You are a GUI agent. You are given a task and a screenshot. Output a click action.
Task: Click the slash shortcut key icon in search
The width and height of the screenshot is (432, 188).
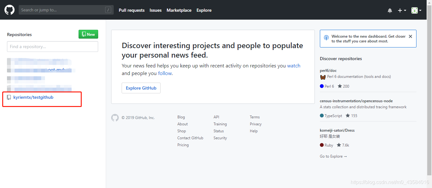108,10
